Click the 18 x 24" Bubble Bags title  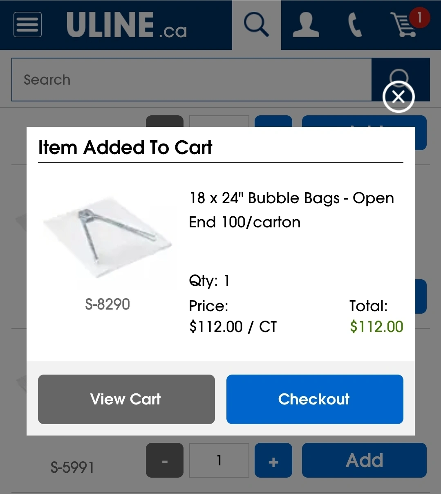[291, 210]
